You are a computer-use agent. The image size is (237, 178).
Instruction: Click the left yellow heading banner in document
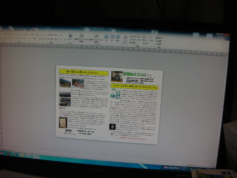83,72
